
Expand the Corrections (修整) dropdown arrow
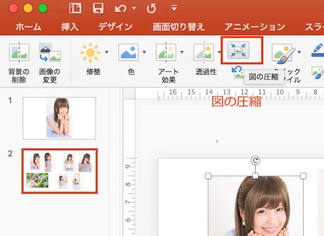107,52
